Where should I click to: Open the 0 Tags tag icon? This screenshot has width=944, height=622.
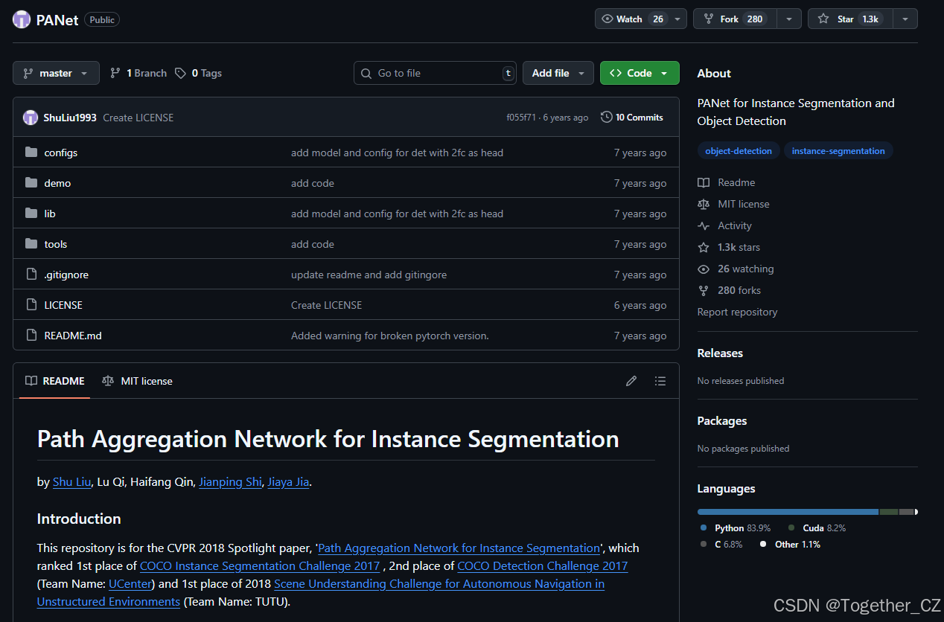click(180, 73)
